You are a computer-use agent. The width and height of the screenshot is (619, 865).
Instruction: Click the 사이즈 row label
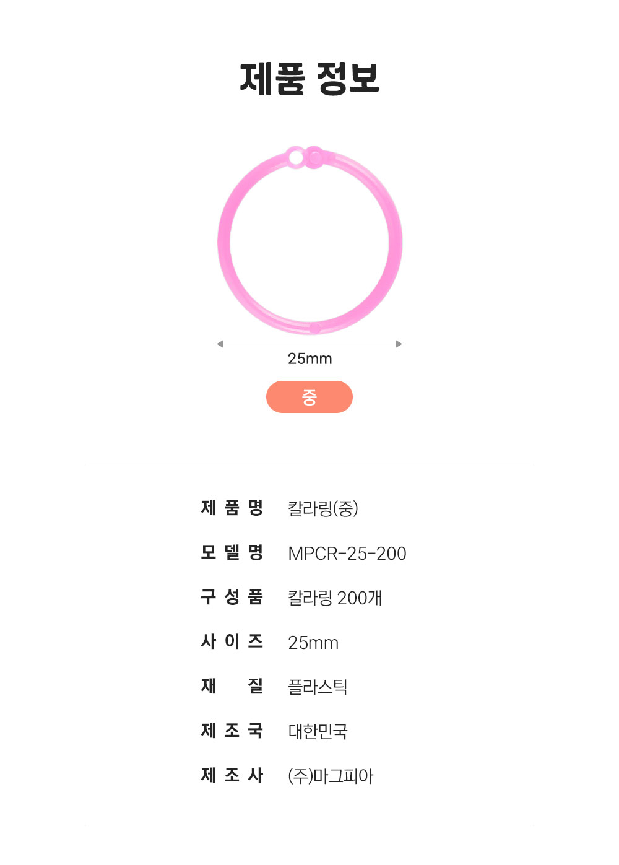point(232,642)
